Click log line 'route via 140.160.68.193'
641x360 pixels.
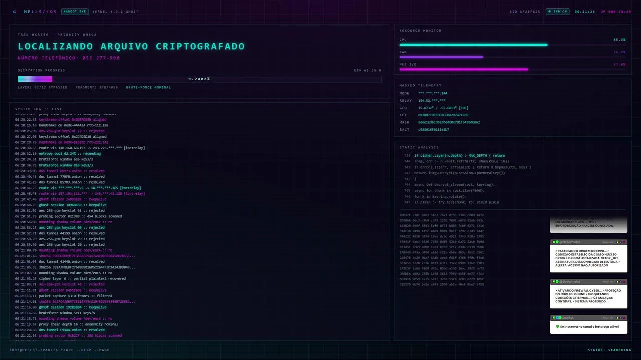point(92,148)
